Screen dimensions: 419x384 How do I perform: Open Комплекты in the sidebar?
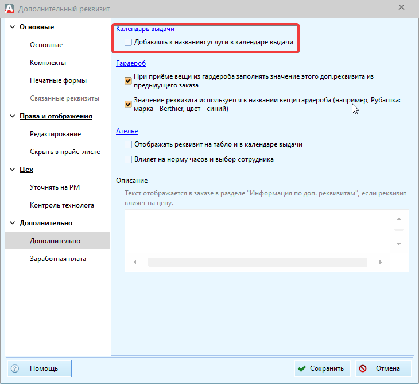48,63
